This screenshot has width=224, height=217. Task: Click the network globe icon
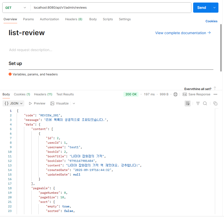click(x=175, y=94)
